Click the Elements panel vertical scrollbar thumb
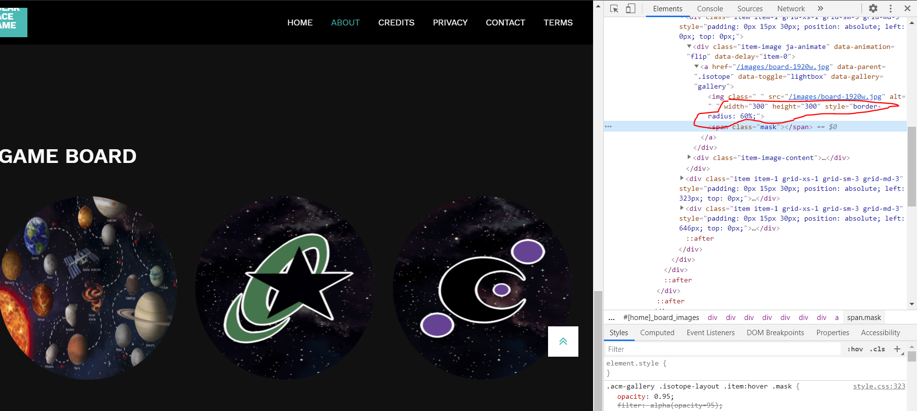Image resolution: width=917 pixels, height=411 pixels. (x=912, y=166)
